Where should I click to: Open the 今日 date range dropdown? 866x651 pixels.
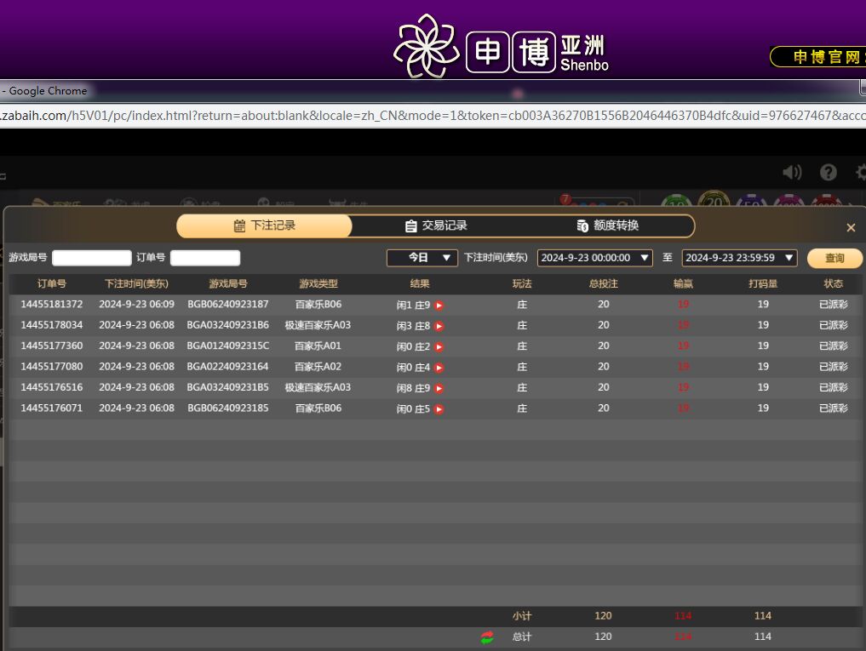[x=422, y=258]
